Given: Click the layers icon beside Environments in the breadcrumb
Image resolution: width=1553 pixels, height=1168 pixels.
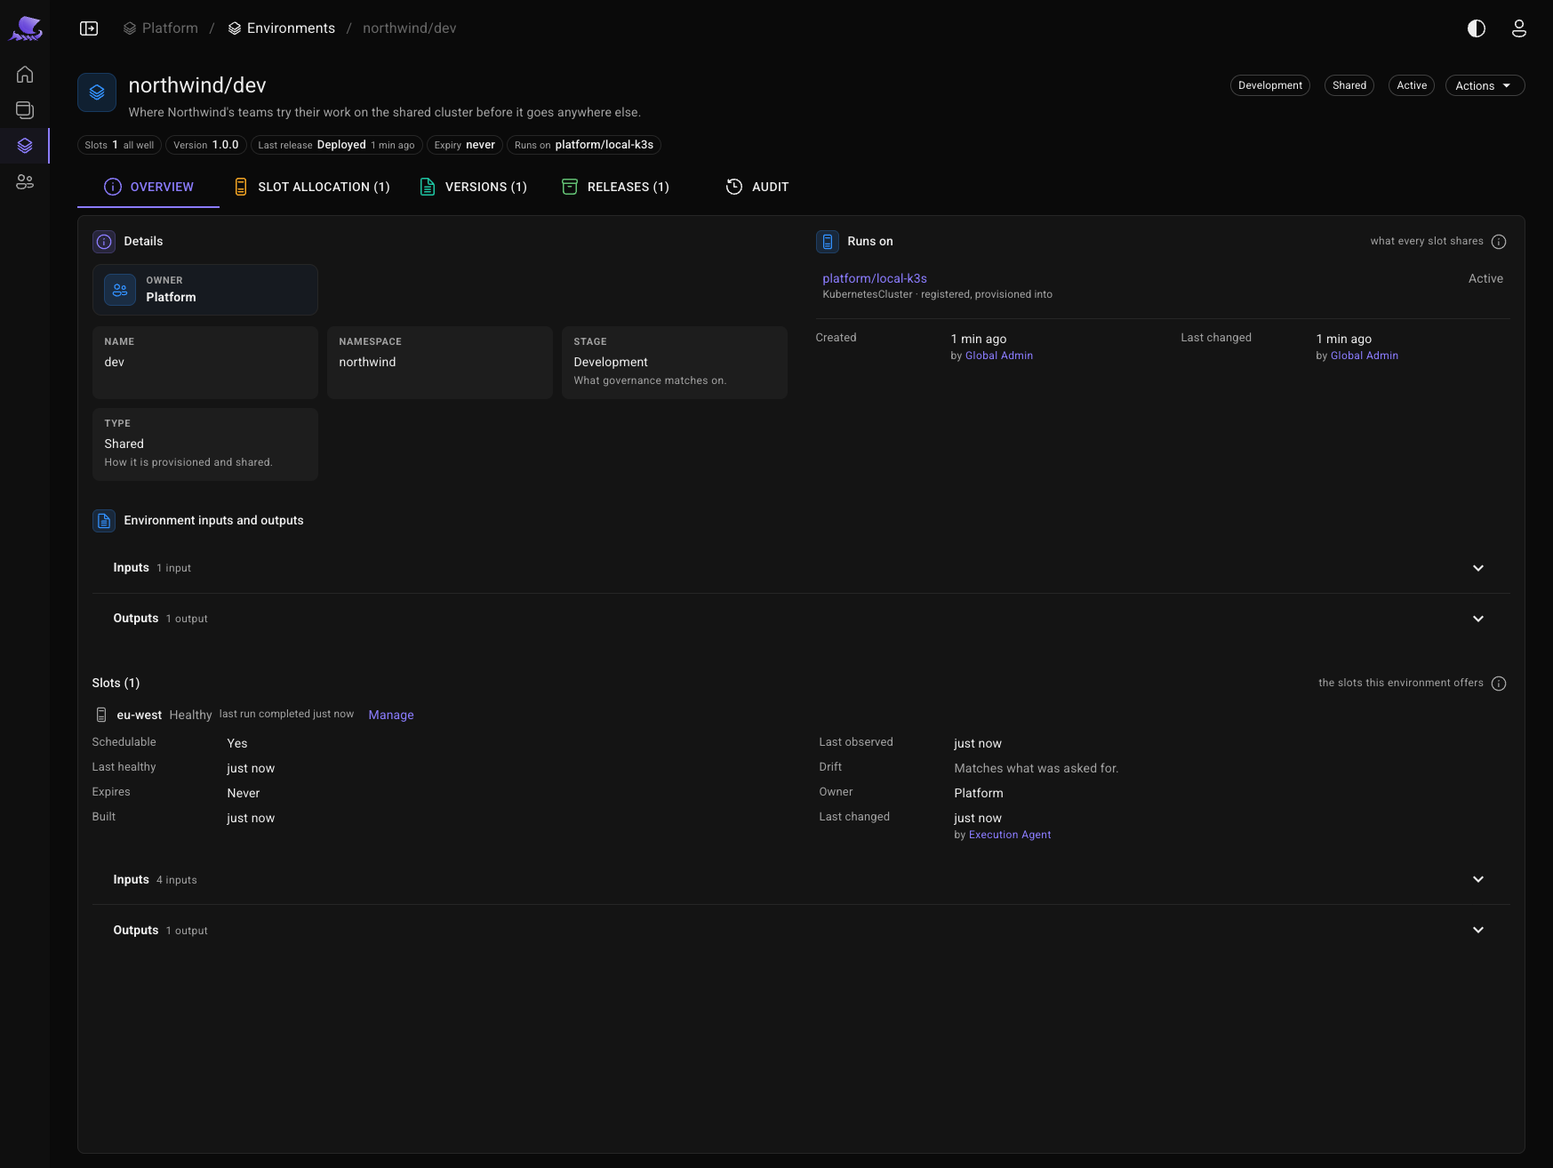Looking at the screenshot, I should tap(235, 28).
